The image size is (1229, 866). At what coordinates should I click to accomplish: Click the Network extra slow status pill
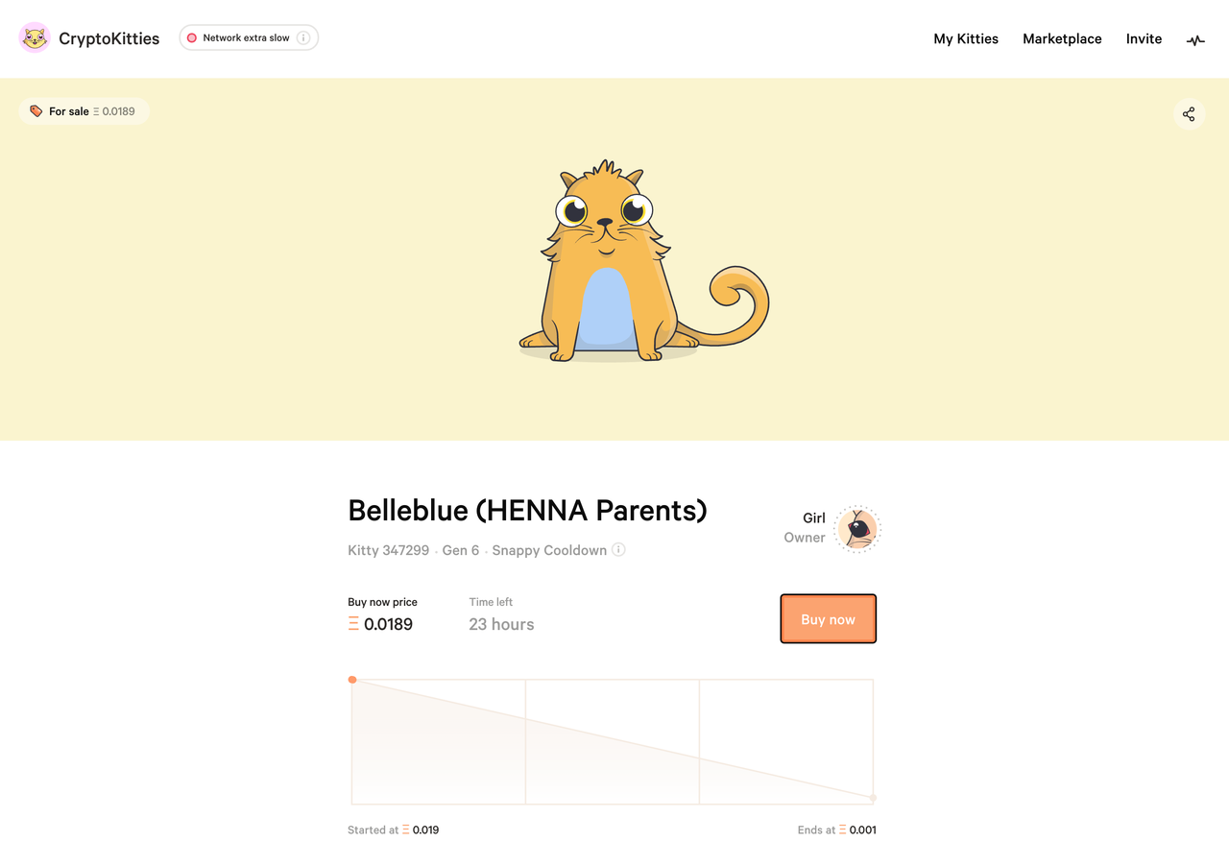click(x=249, y=38)
